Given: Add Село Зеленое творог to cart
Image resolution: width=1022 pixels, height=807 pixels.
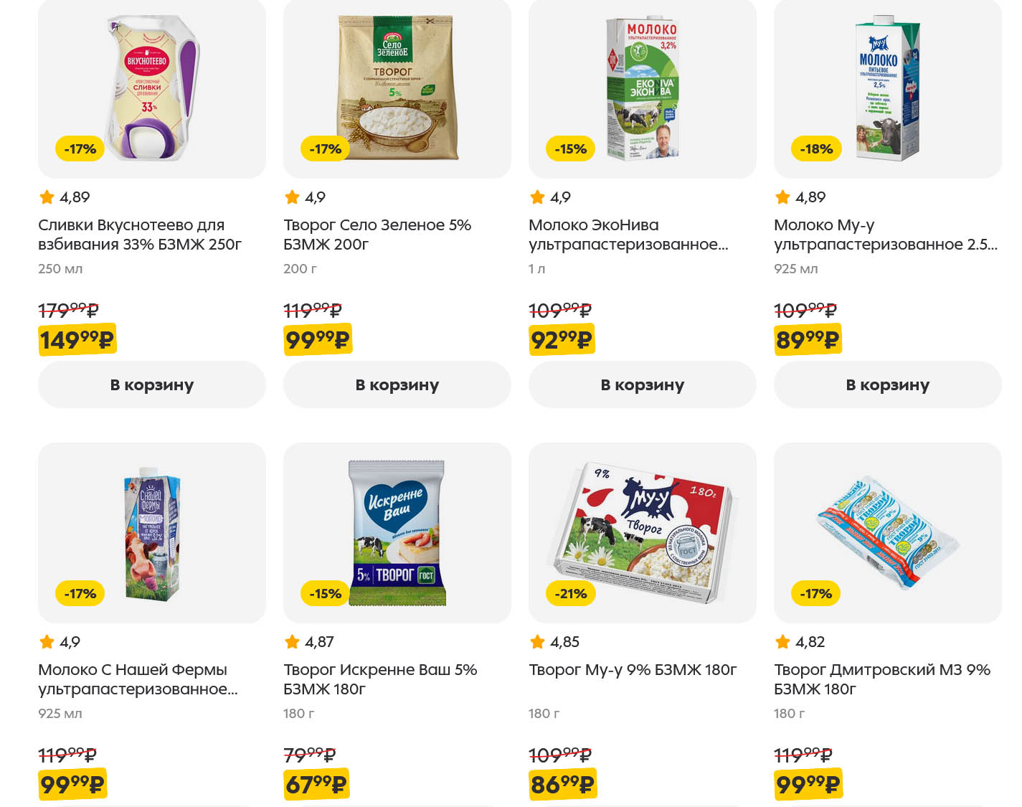Looking at the screenshot, I should (x=397, y=384).
